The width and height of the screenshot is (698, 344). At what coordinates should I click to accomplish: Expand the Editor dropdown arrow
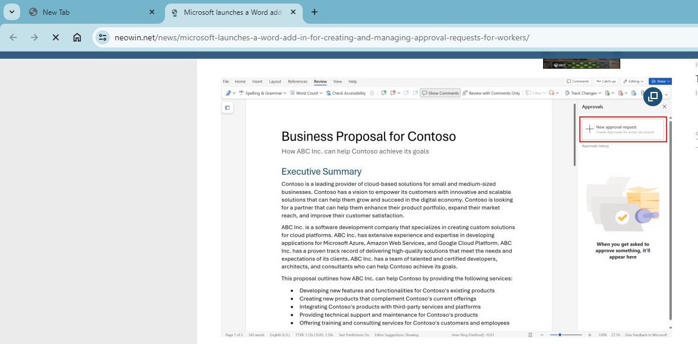point(234,93)
